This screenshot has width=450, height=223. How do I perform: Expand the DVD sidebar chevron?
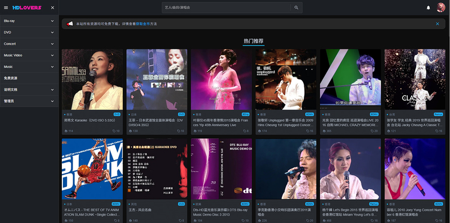[52, 33]
